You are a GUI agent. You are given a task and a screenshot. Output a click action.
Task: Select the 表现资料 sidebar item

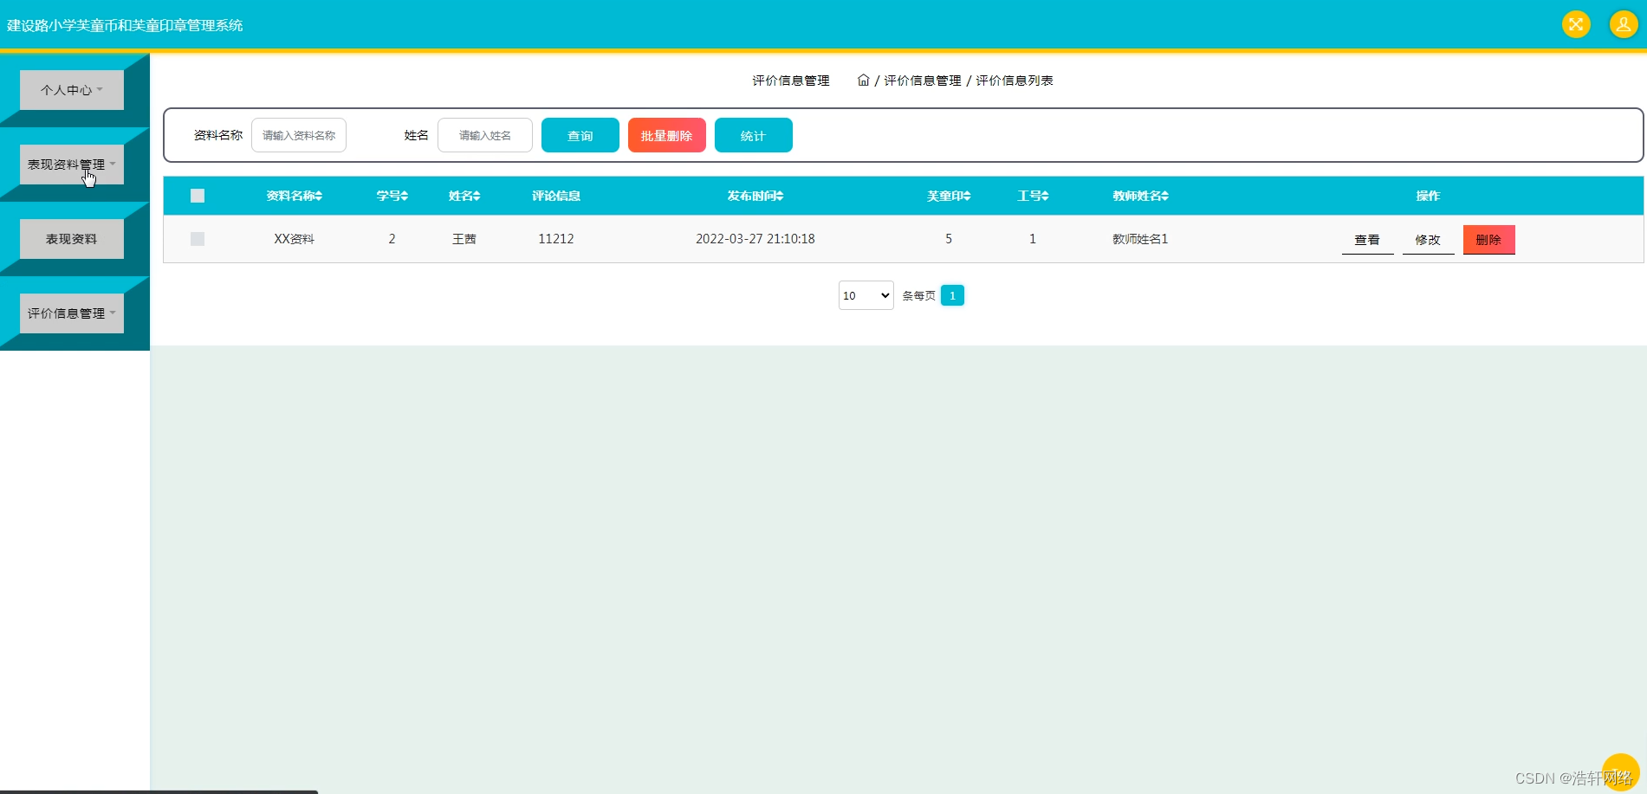[72, 239]
